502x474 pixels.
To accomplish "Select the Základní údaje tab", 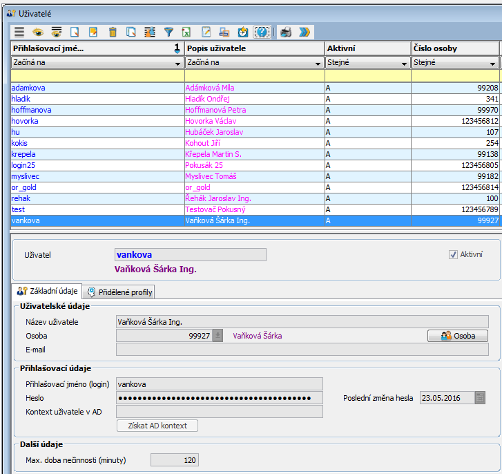I will click(x=48, y=291).
